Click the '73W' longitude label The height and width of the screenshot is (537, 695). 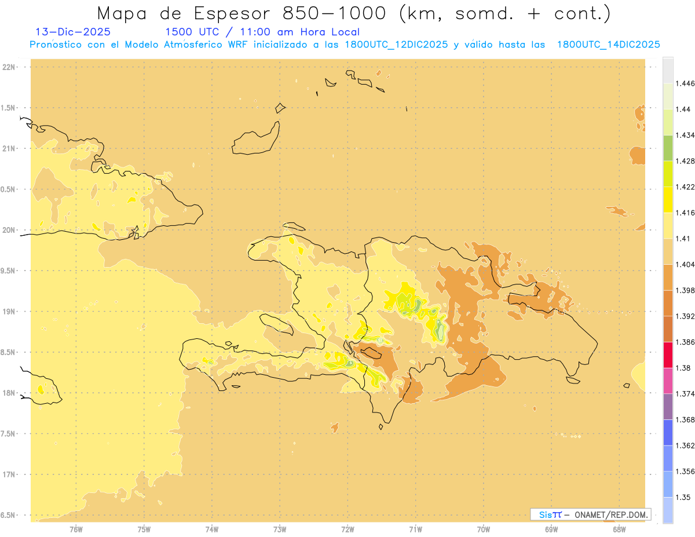tap(280, 529)
